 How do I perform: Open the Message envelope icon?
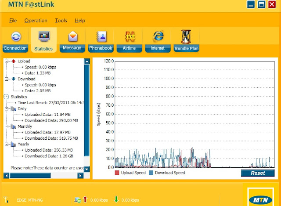tap(73, 36)
